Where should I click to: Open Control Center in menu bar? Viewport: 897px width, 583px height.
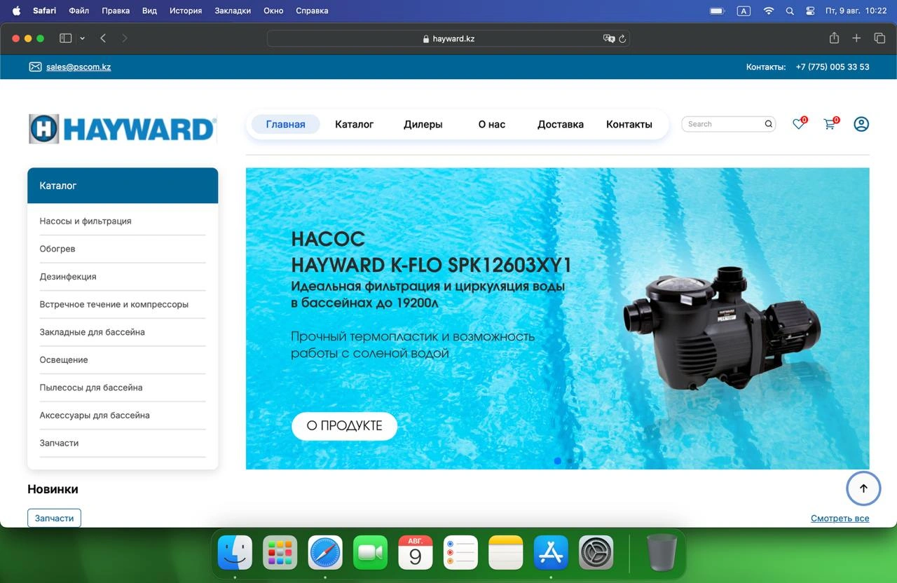tap(810, 11)
